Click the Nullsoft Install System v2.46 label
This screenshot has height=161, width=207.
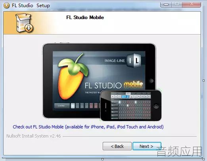34,136
